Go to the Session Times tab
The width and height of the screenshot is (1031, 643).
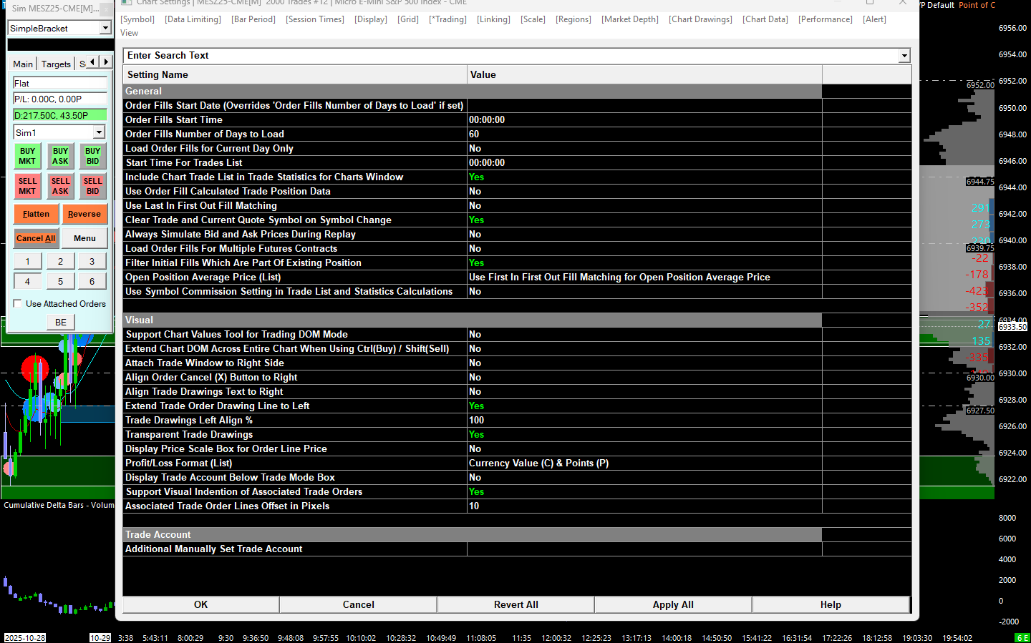click(x=315, y=19)
